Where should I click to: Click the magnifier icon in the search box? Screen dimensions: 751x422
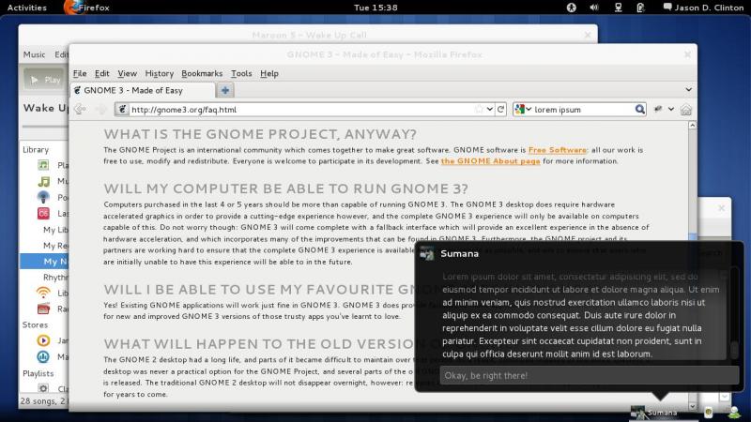coord(640,109)
